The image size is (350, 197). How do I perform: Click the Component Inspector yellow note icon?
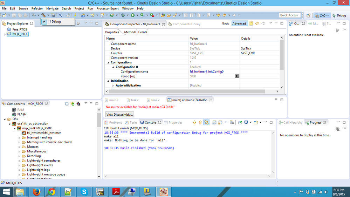tap(251, 23)
